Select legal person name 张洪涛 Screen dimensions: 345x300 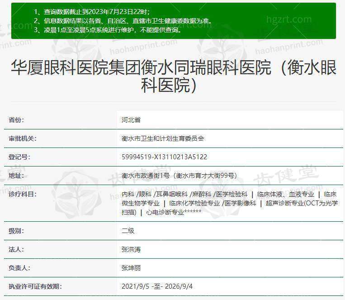pos(131,250)
